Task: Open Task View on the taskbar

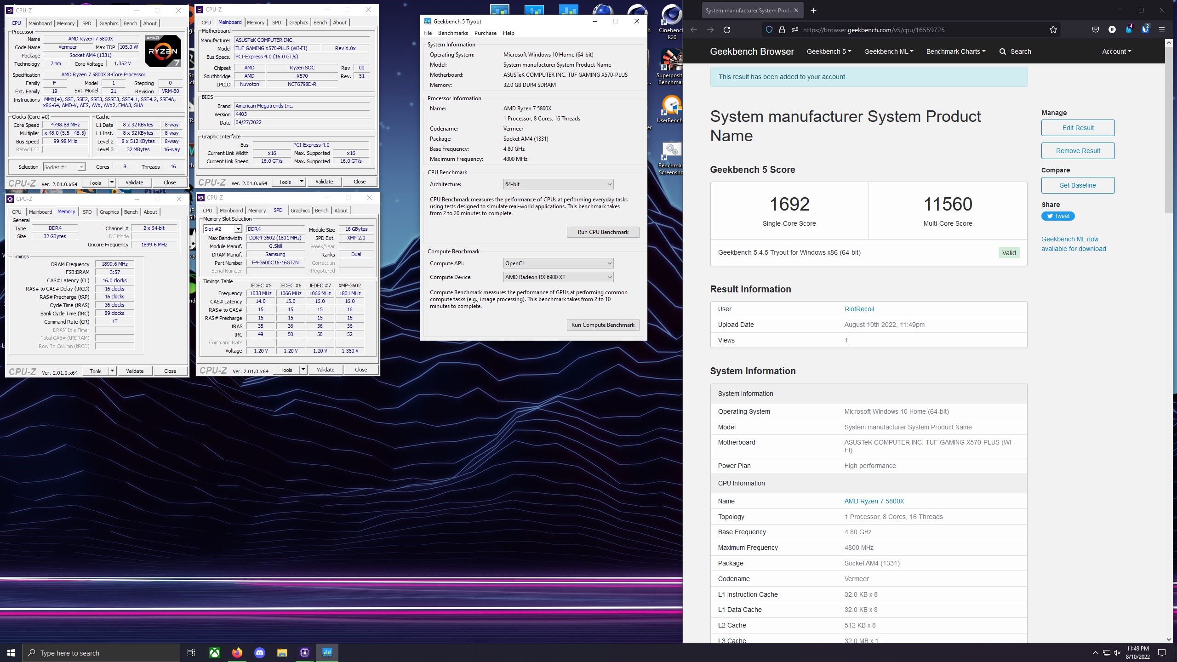Action: click(x=191, y=653)
